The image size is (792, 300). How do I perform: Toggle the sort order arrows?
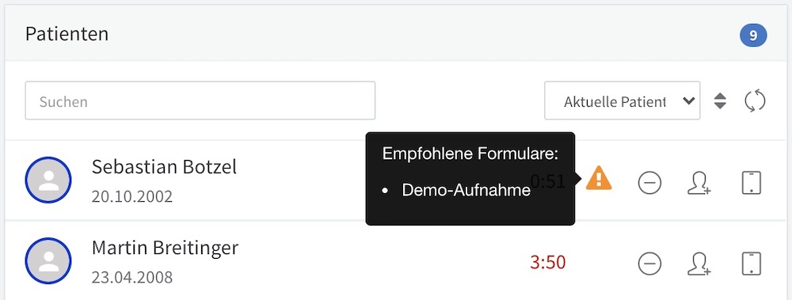(720, 101)
